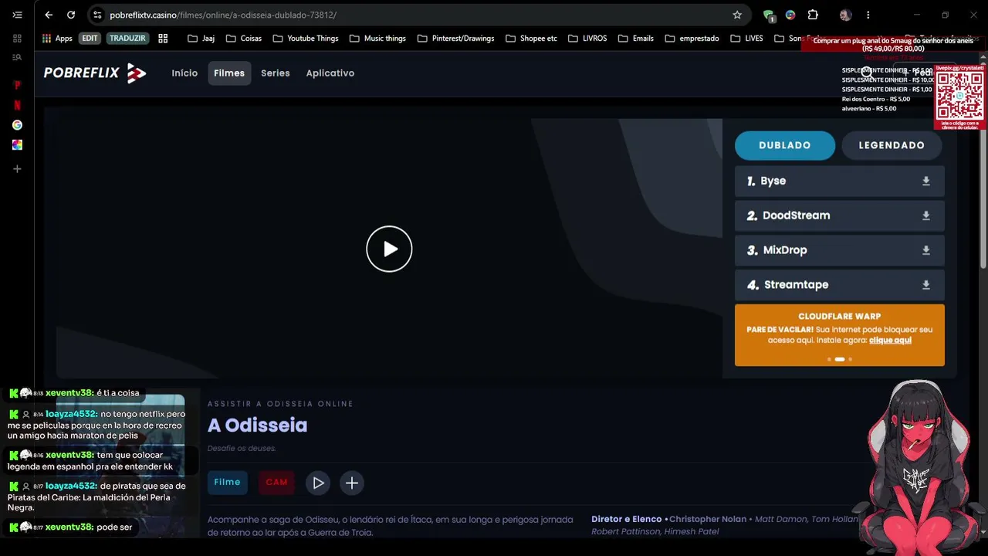Select the DUBLADO audio option
Screen dimensions: 988x556
[x=785, y=145]
